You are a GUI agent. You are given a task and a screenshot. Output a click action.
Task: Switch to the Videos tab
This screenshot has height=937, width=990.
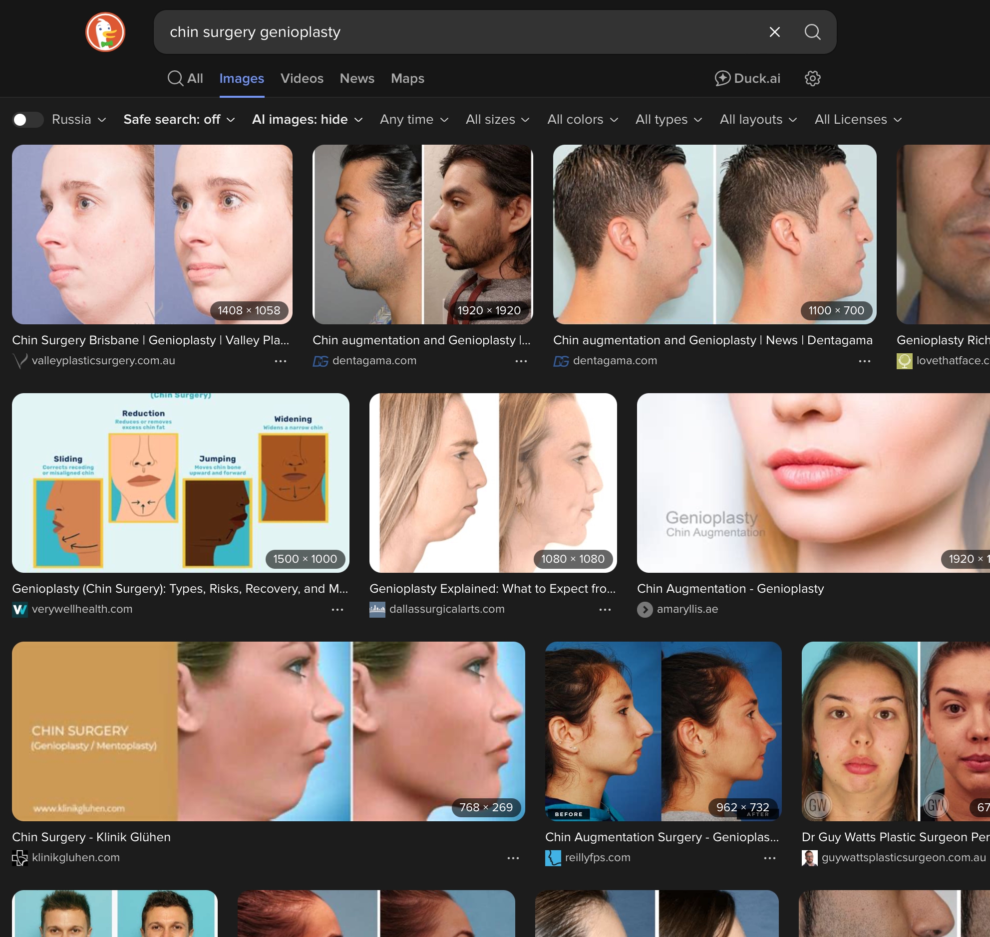[302, 78]
